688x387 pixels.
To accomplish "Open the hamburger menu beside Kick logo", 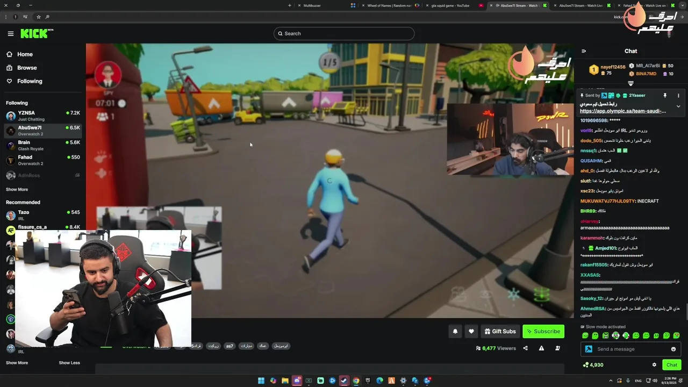I will [10, 33].
